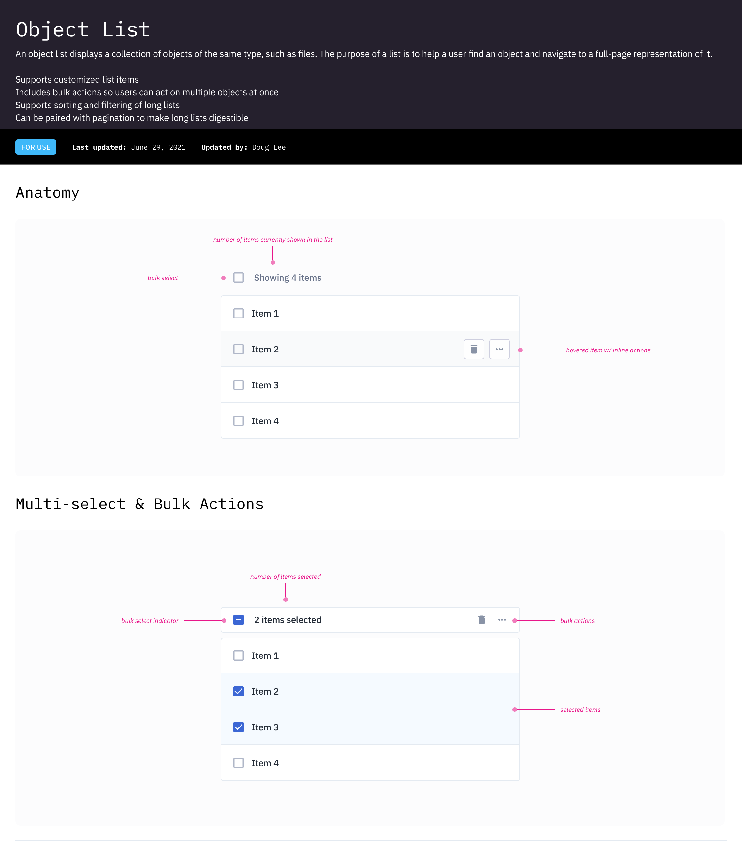Check Item 1 in the Anatomy list

click(238, 313)
